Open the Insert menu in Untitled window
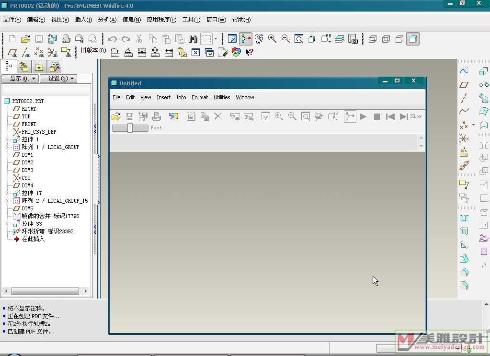 164,97
